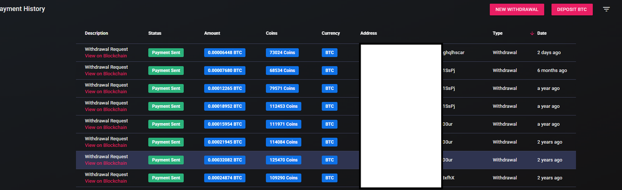Click Payment Sent status in 68534 Coins row
Screen dimensions: 622x190
click(166, 70)
